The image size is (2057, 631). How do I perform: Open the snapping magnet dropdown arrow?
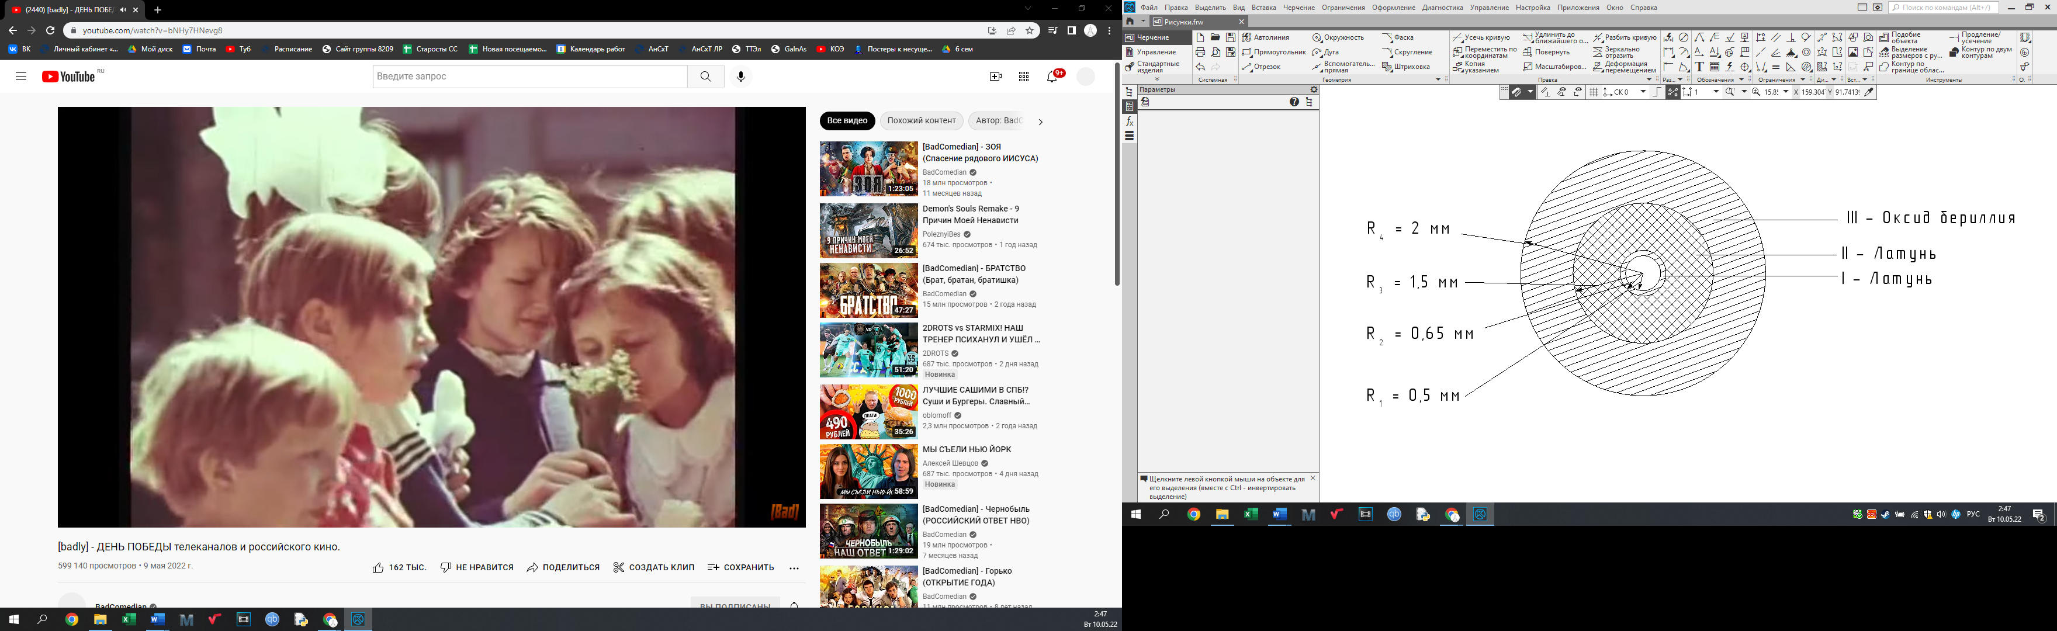1531,92
